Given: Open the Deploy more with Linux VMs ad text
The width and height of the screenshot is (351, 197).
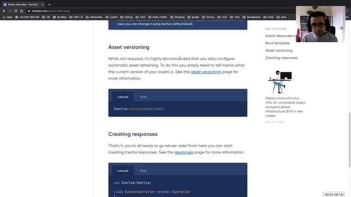Looking at the screenshot, I should (x=285, y=107).
